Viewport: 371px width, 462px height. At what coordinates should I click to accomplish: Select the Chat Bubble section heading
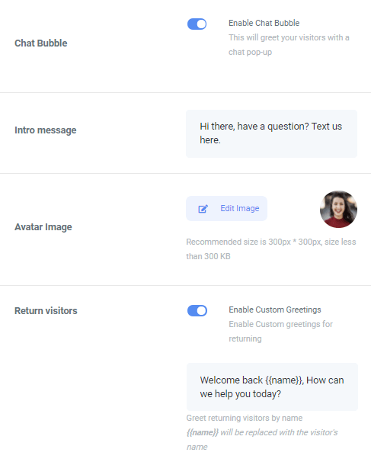pos(41,43)
